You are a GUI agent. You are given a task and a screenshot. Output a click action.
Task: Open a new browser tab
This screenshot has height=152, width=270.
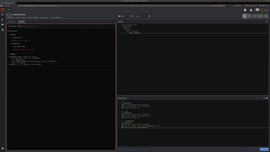tap(17, 3)
